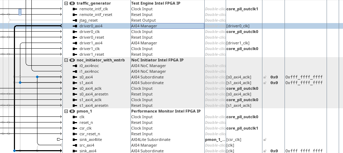
Task: Toggle the s1_axi4 base address lock
Action: pyautogui.click(x=264, y=83)
